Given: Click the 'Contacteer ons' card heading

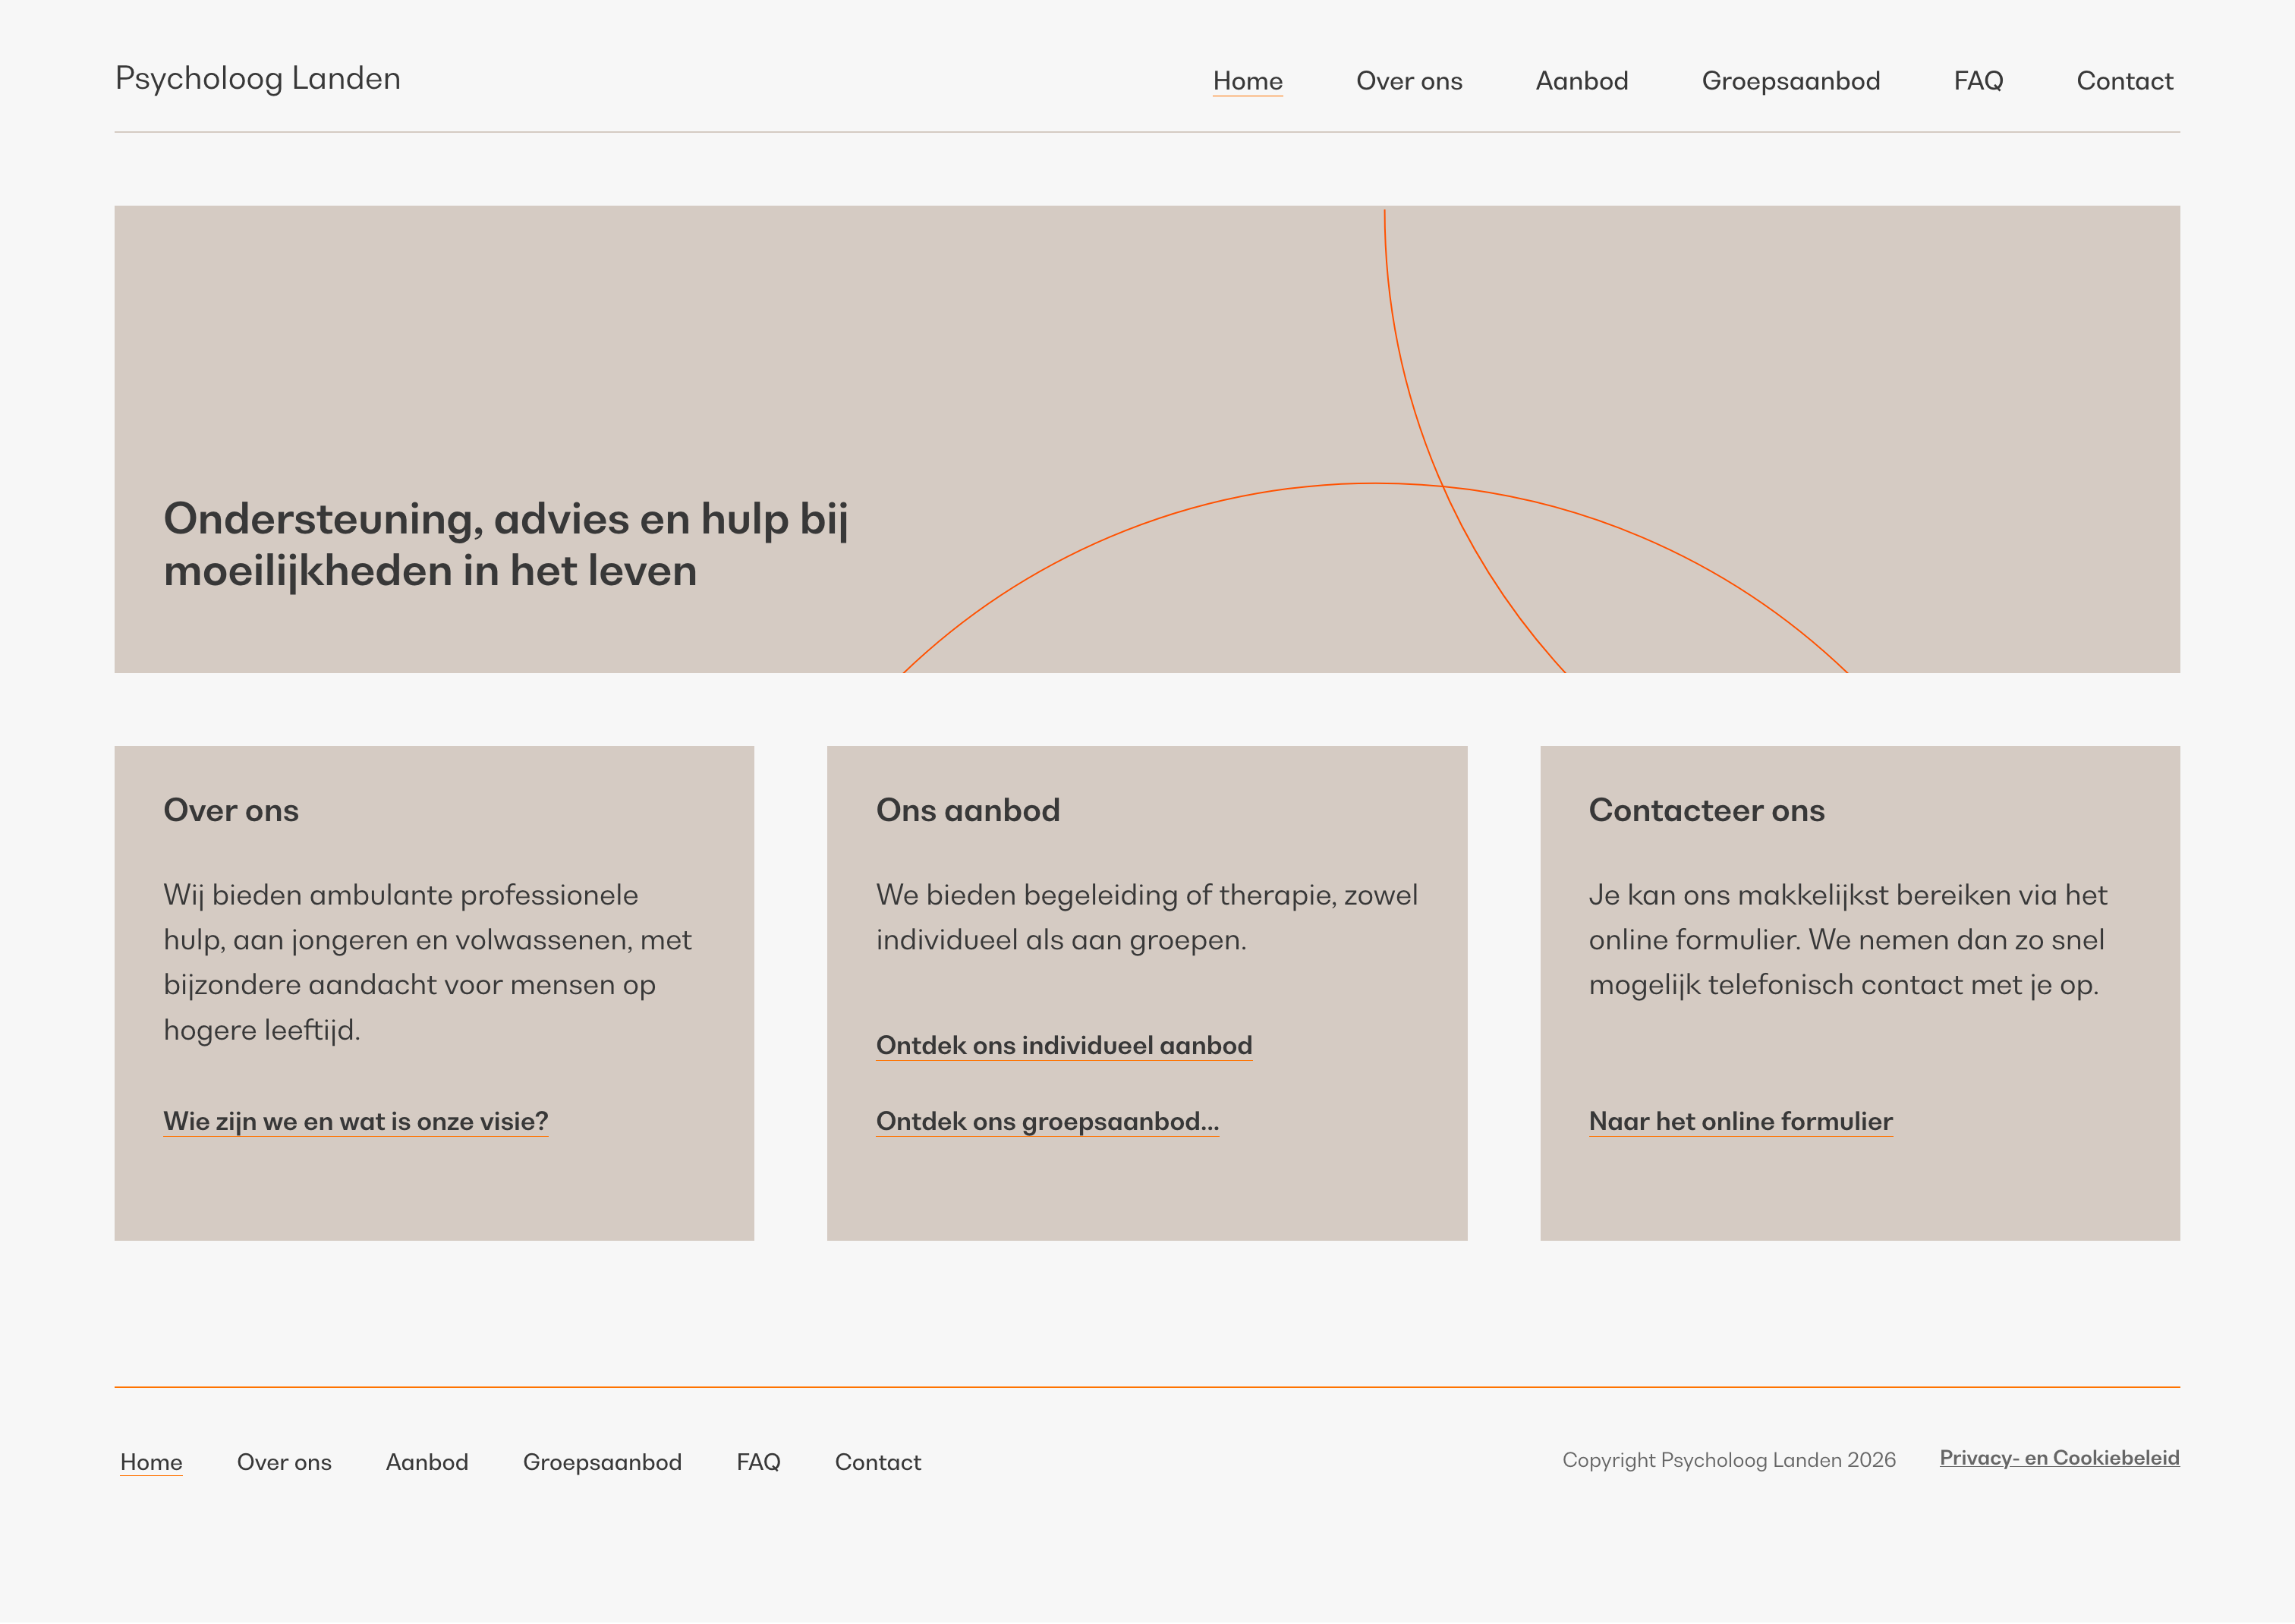Looking at the screenshot, I should 1706,810.
